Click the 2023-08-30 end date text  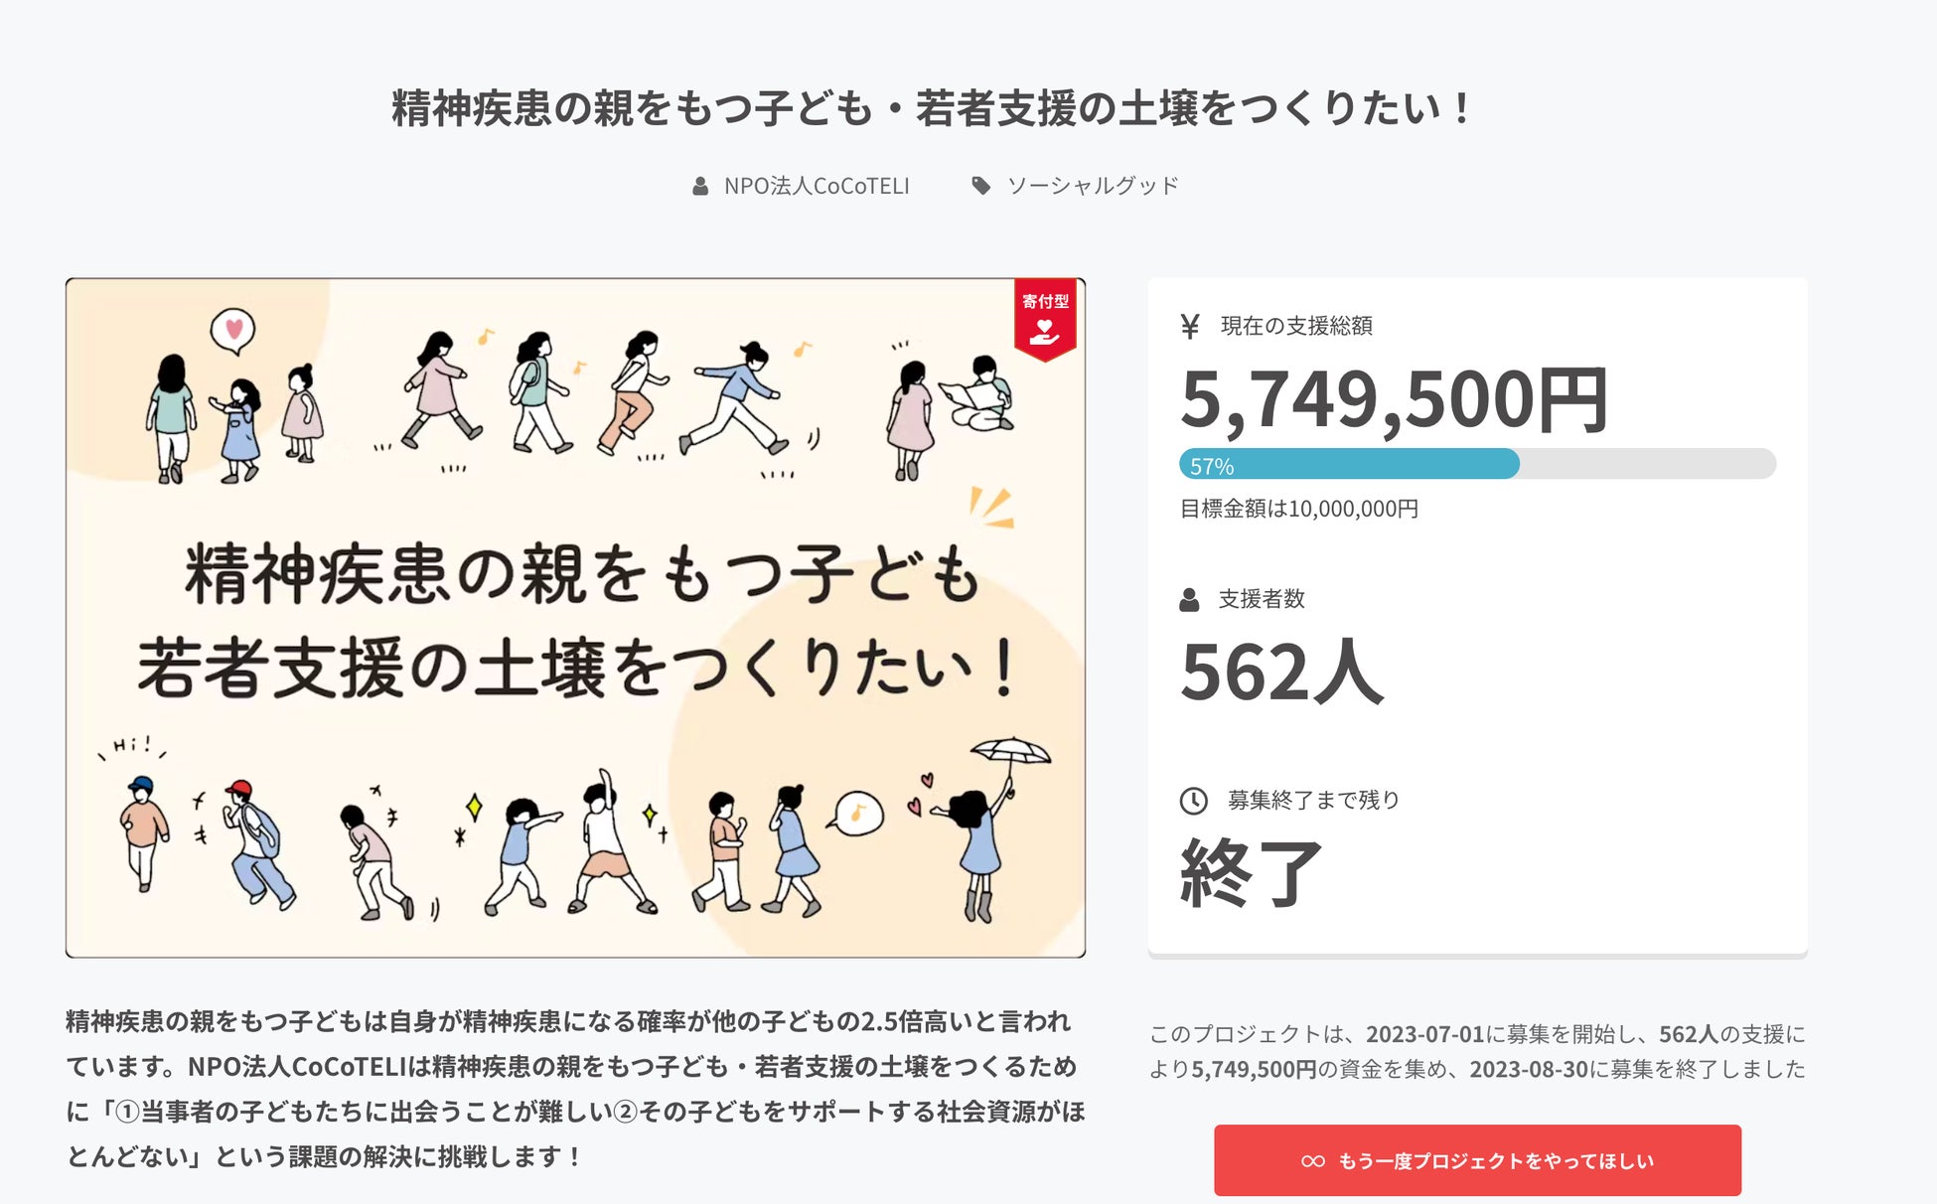click(1528, 1069)
